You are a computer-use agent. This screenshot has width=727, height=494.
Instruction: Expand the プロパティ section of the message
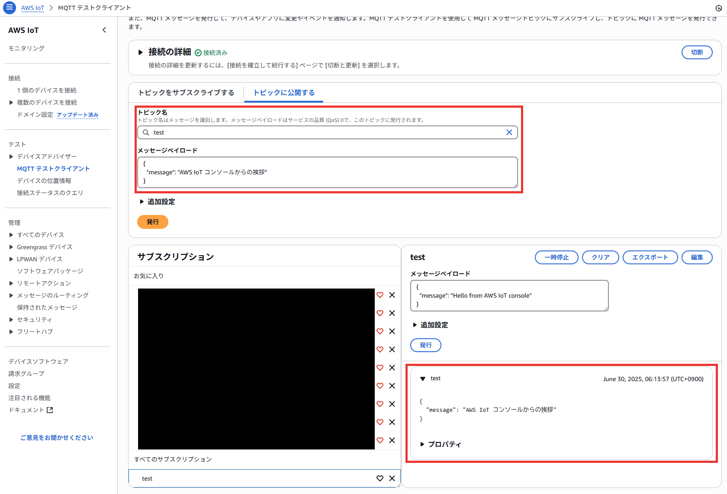coord(422,444)
